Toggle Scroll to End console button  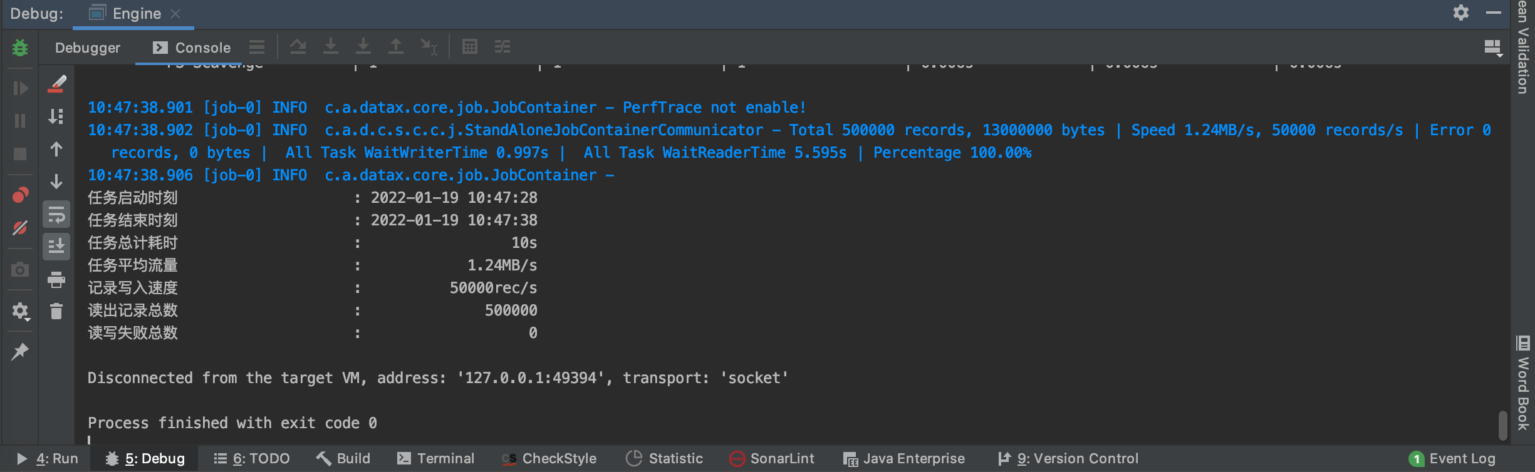click(x=56, y=247)
